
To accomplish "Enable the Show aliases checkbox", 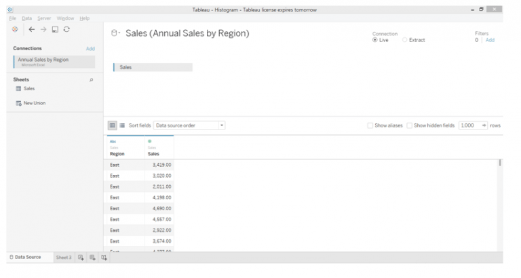I will pos(370,125).
